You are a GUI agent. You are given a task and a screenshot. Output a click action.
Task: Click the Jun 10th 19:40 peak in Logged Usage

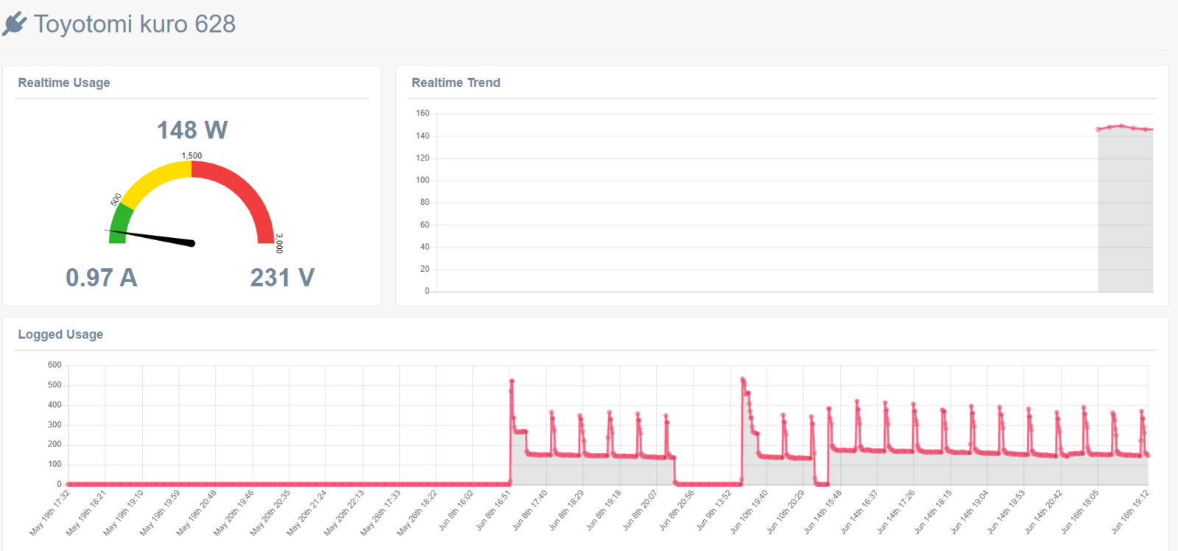[742, 379]
